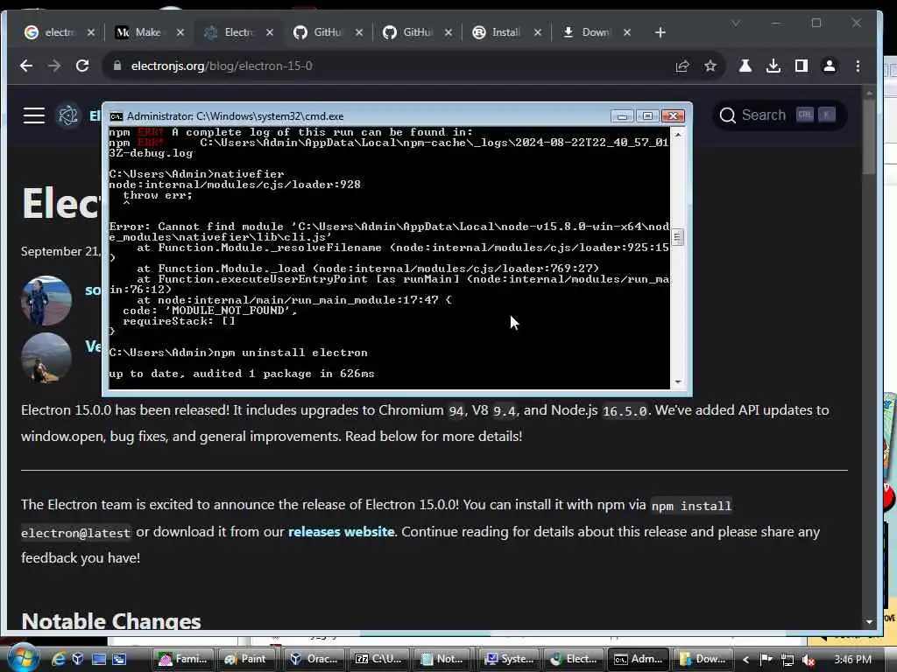Image resolution: width=897 pixels, height=672 pixels.
Task: Open the 'Syste...' taskbar button
Action: coord(509,659)
